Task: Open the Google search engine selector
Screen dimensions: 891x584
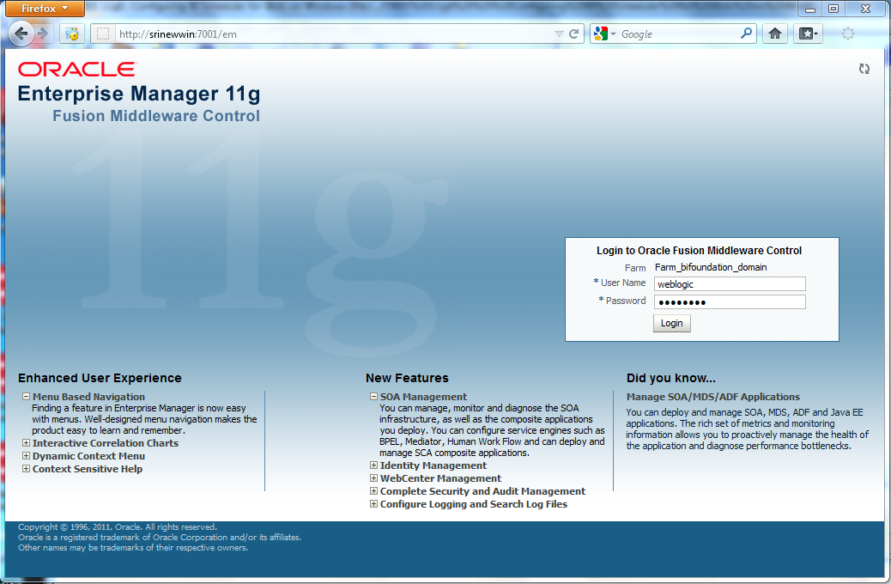Action: tap(604, 34)
